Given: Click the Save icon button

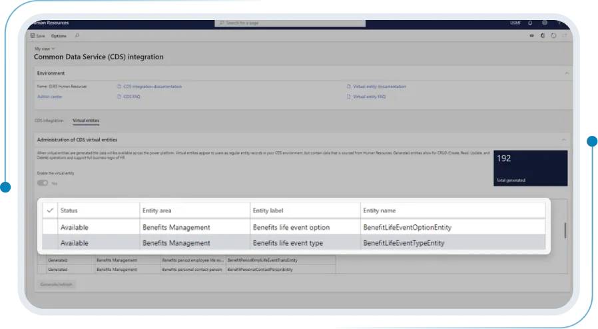Looking at the screenshot, I should [38, 36].
